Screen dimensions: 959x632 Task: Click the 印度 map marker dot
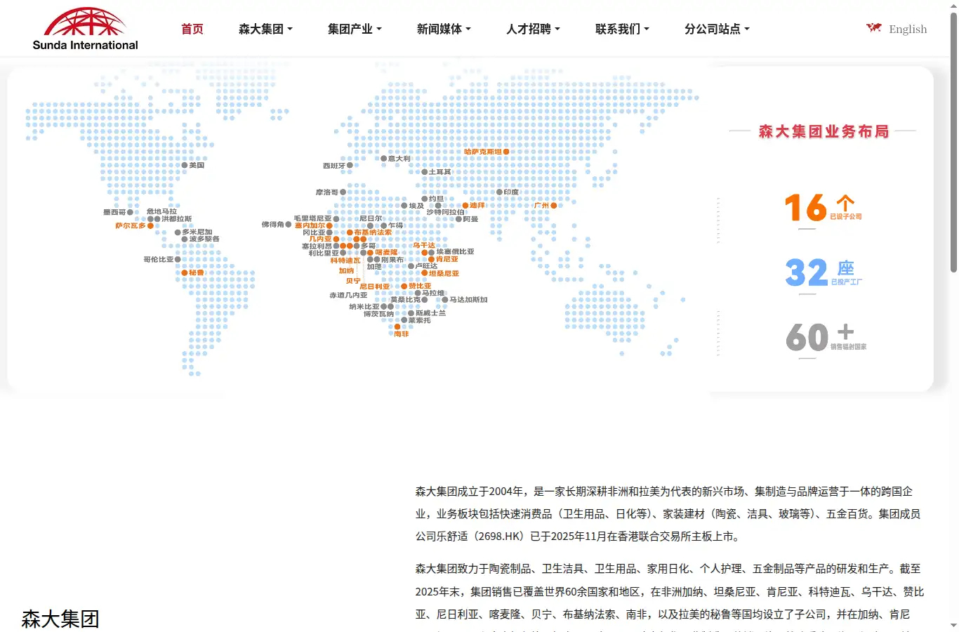(499, 192)
